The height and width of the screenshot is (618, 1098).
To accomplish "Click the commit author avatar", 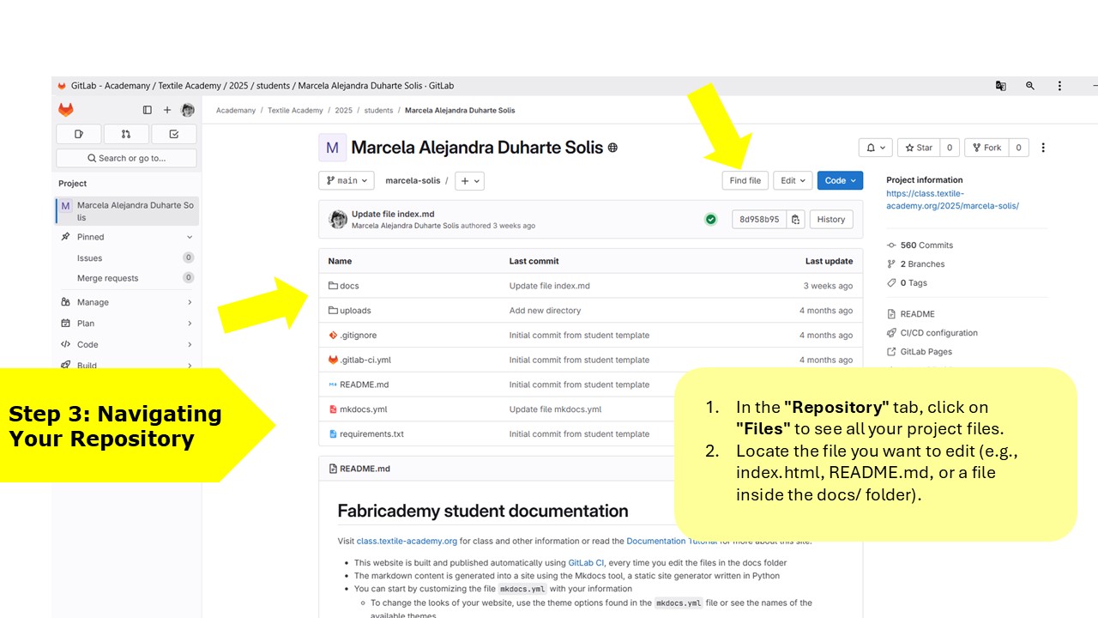I will point(338,220).
